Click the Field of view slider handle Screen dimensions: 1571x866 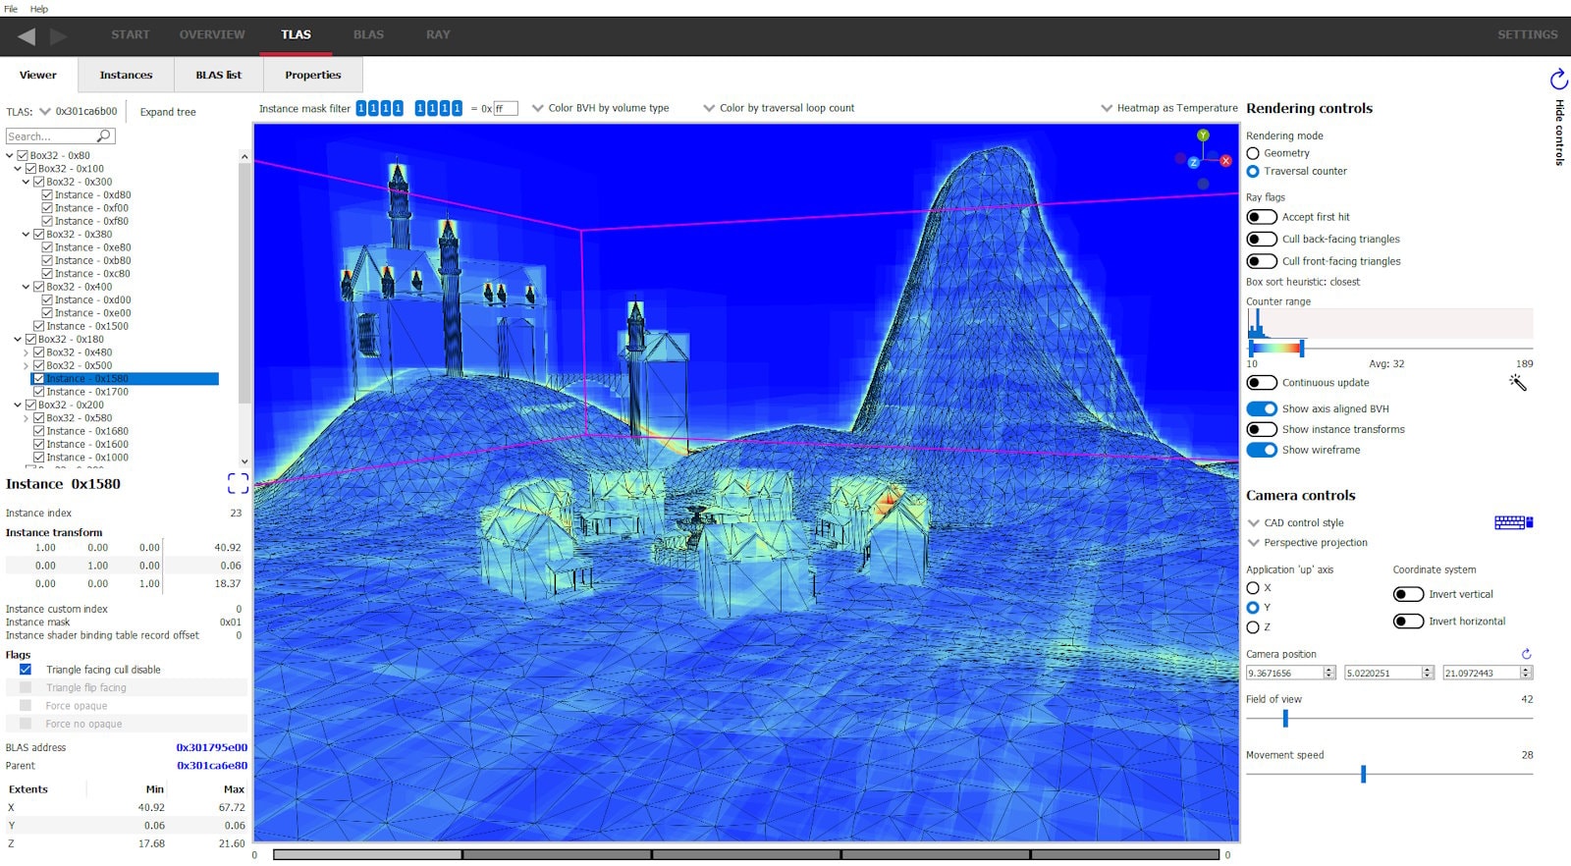click(1285, 719)
